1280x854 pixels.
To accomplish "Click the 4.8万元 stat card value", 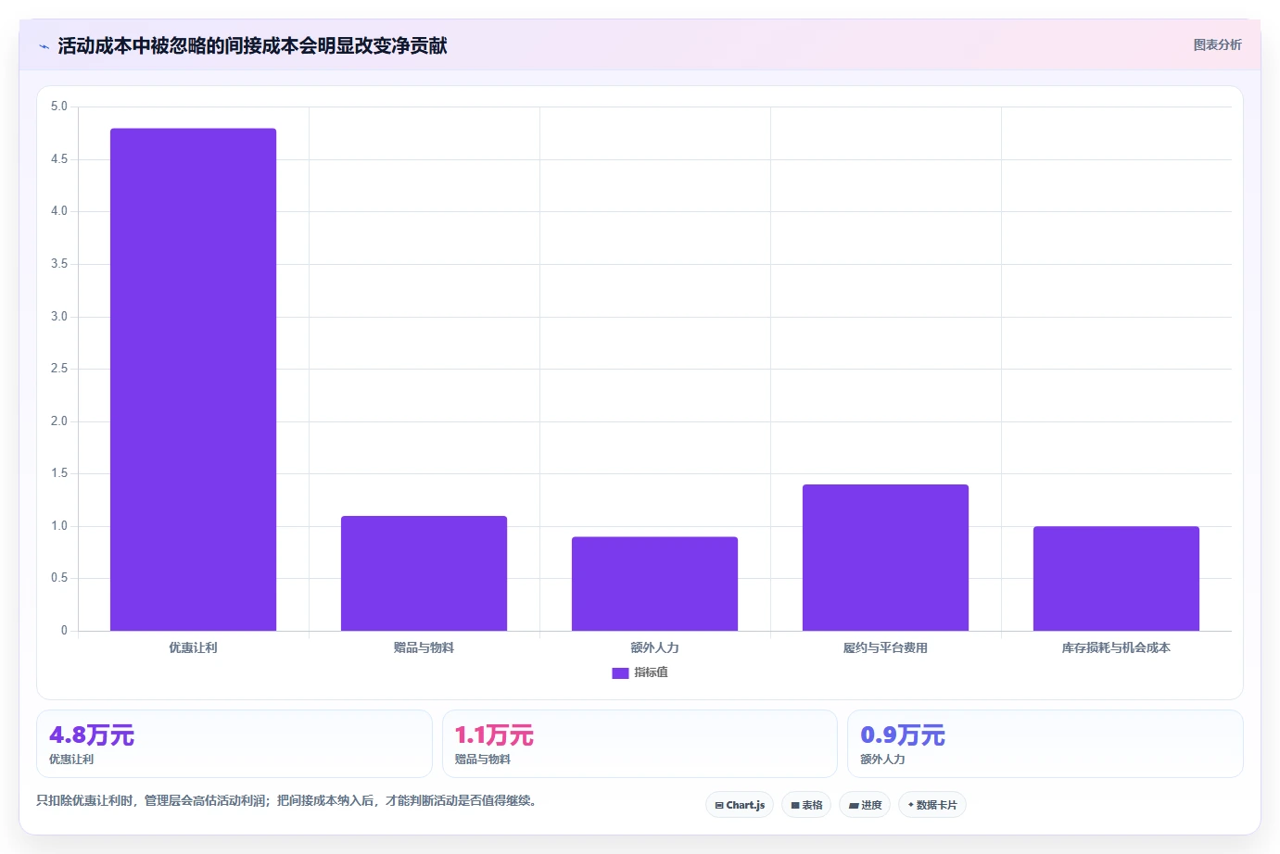I will pos(92,735).
